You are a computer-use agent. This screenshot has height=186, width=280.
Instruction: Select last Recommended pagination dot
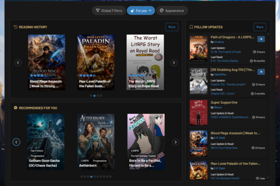[110, 177]
